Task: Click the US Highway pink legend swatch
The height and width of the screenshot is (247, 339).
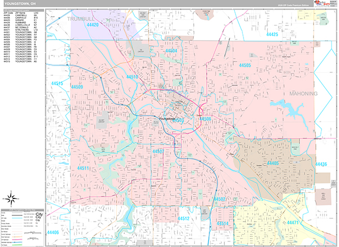Action: pyautogui.click(x=17, y=240)
